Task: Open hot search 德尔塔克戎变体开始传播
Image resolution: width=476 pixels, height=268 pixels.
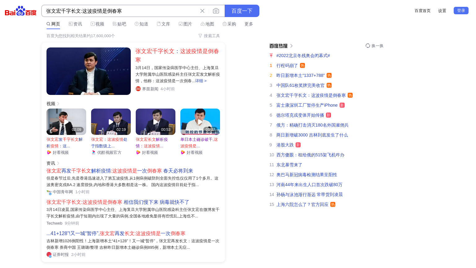Action: point(300,115)
